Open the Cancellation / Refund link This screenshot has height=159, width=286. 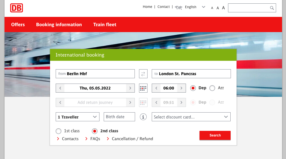132,139
